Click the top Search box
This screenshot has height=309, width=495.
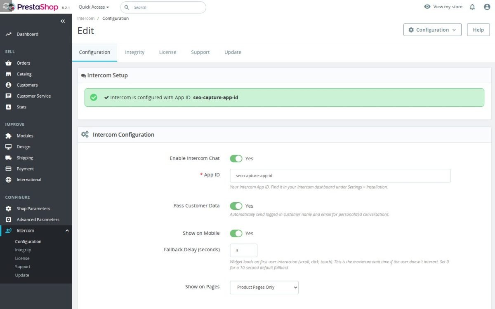pyautogui.click(x=163, y=7)
